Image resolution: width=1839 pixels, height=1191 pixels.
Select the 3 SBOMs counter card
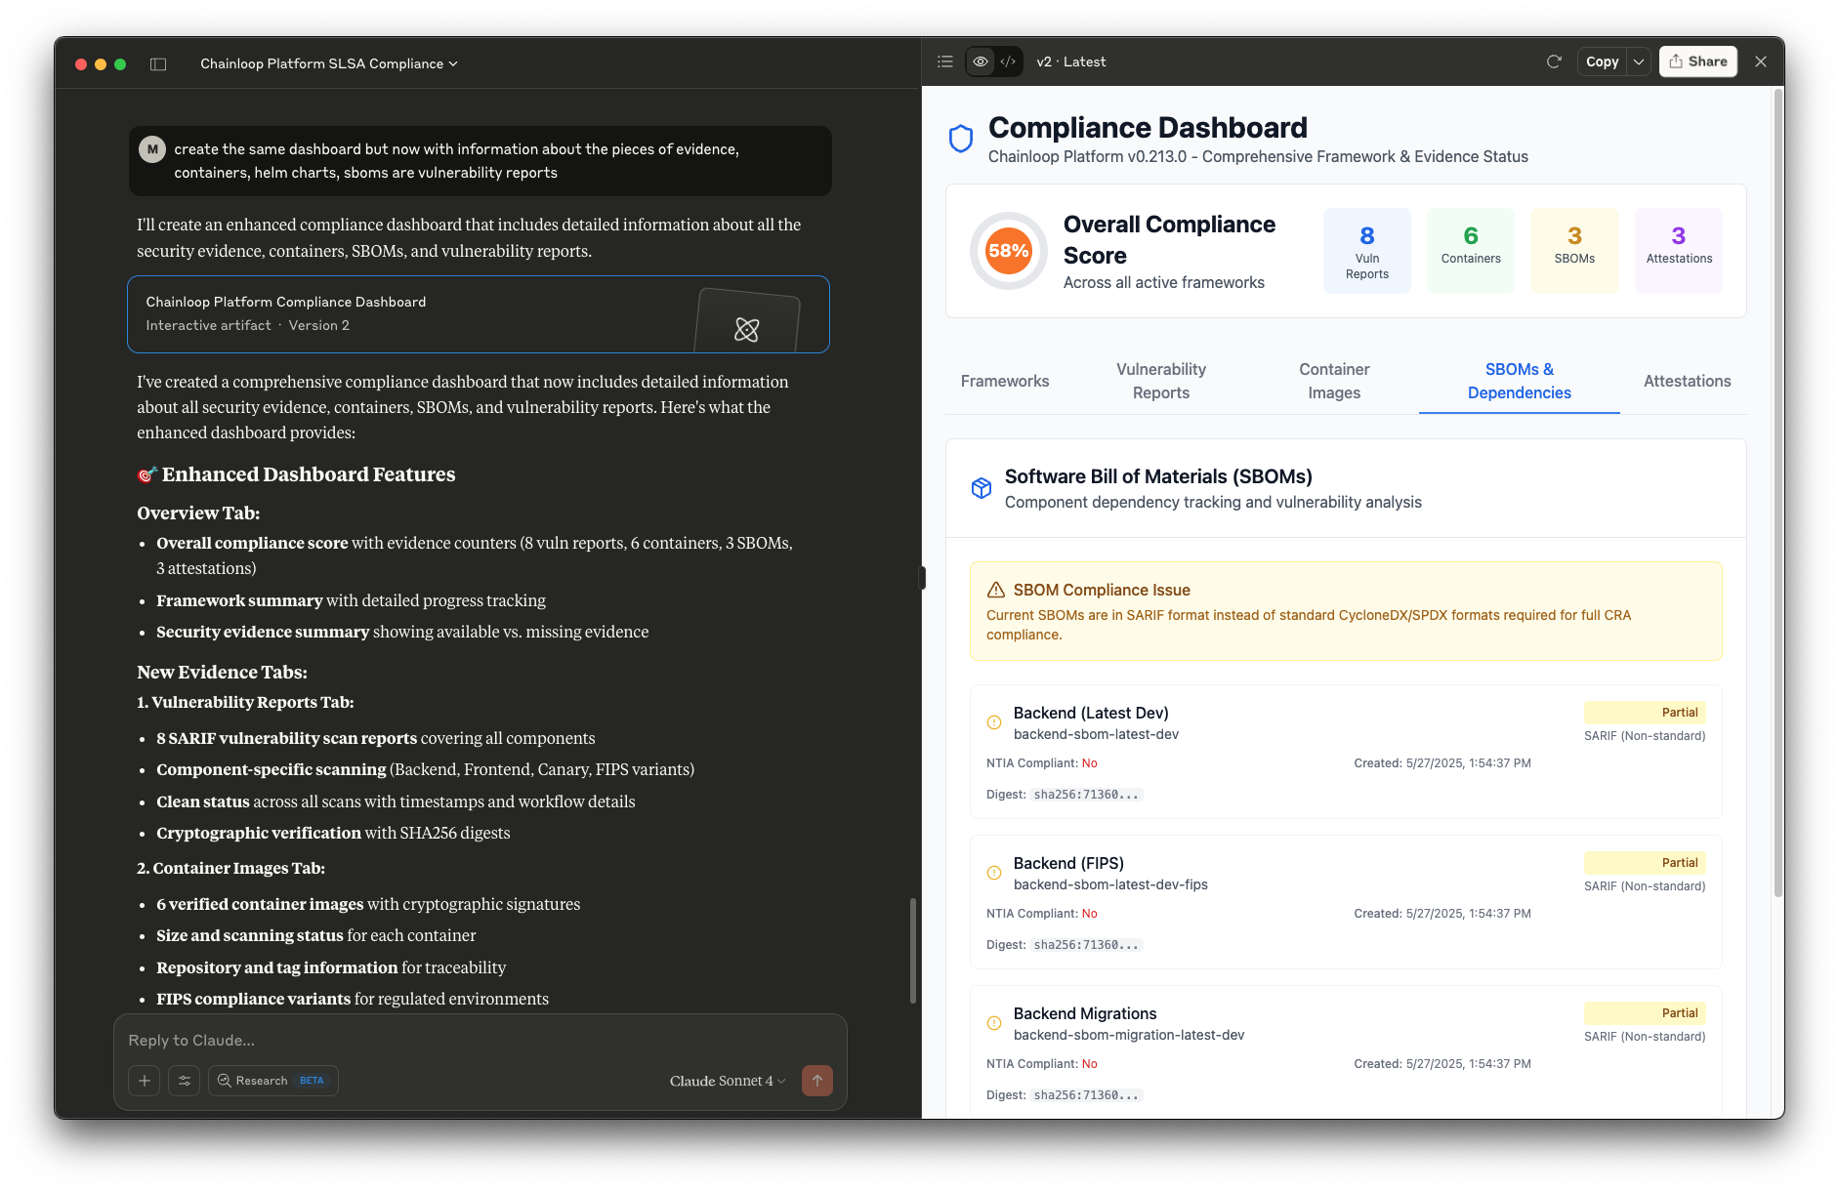1574,251
